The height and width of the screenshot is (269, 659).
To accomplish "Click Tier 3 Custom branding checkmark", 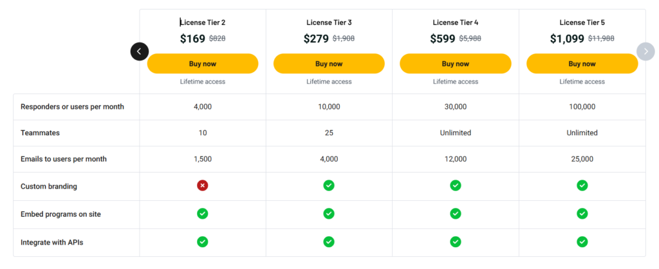I will click(x=329, y=185).
